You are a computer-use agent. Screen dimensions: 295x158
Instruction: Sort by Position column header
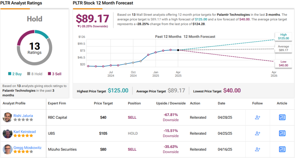[x=134, y=103]
